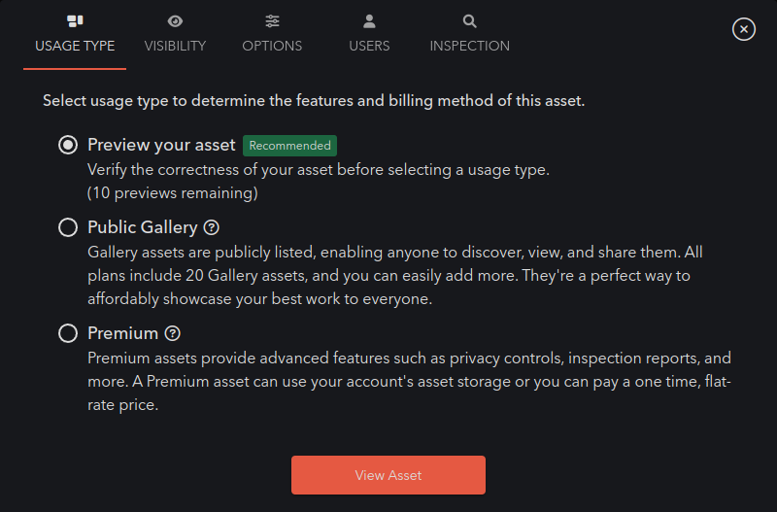Open Public Gallery help question mark
Viewport: 777px width, 512px height.
point(212,227)
